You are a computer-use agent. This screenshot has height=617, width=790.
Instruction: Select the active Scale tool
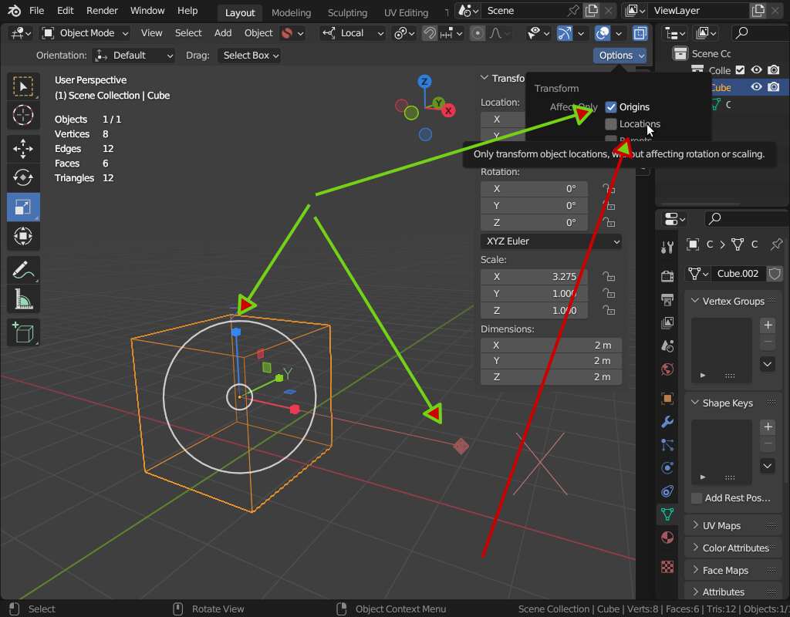pyautogui.click(x=23, y=207)
